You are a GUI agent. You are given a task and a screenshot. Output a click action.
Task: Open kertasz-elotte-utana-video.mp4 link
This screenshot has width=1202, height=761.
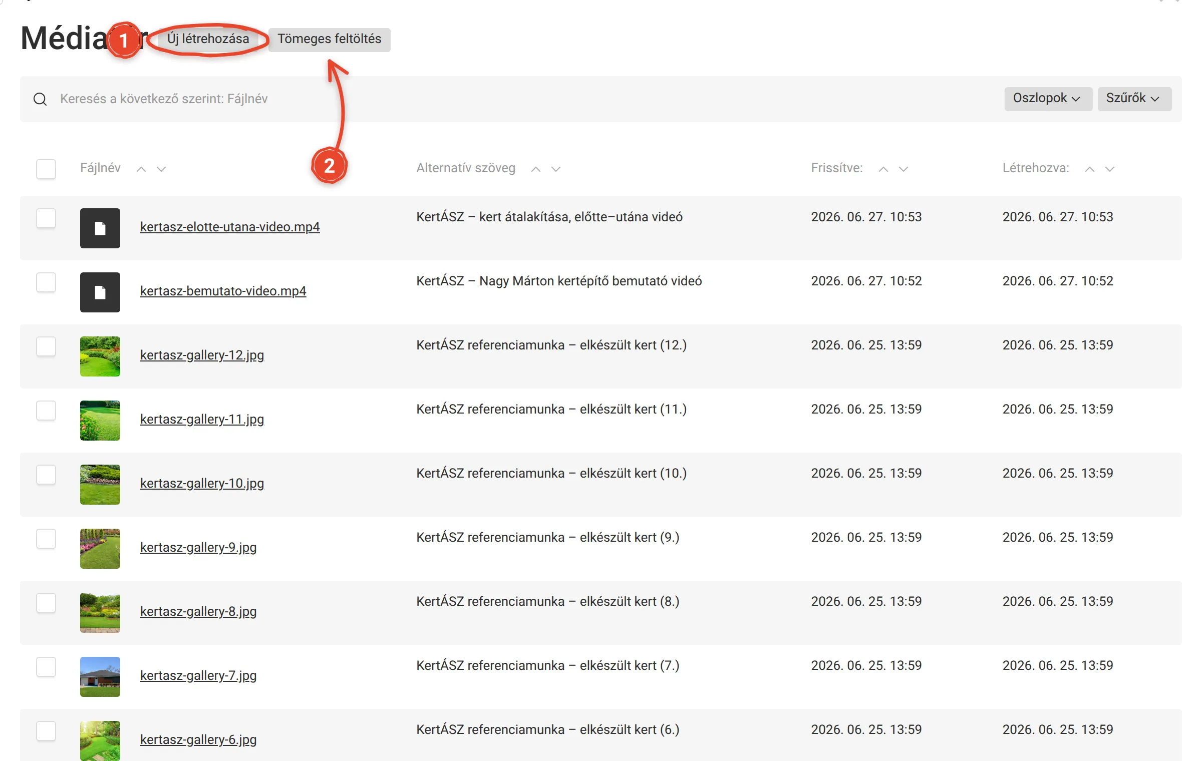click(x=230, y=227)
